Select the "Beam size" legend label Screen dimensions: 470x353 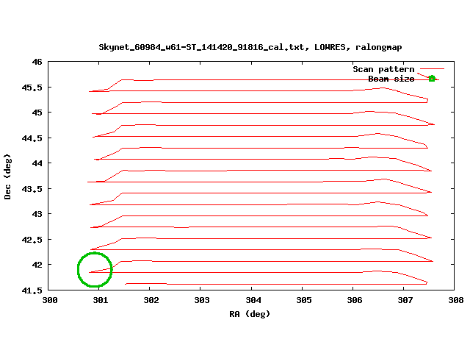tap(391, 79)
